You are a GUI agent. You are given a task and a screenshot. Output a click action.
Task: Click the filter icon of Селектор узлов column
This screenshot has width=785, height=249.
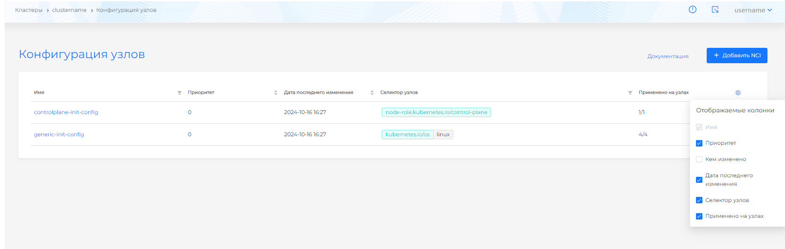pos(630,93)
